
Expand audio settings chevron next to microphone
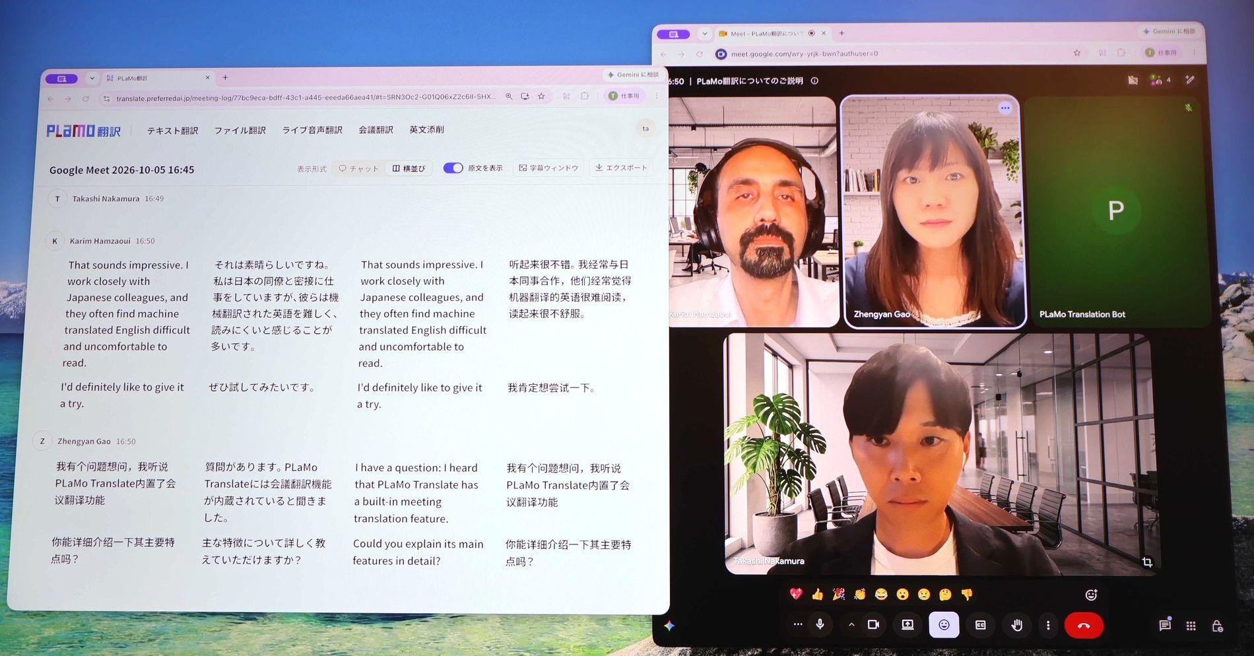tap(851, 624)
